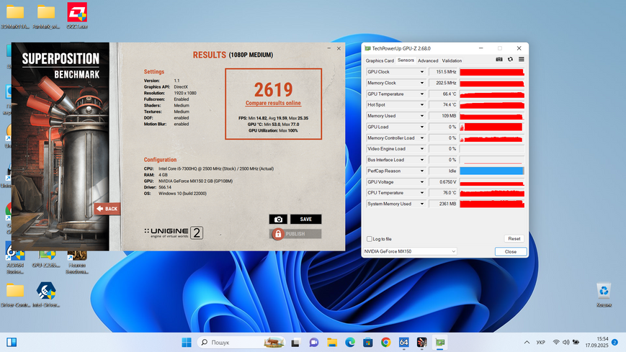626x352 pixels.
Task: Switch to GPU-Z in the taskbar
Action: 440,343
